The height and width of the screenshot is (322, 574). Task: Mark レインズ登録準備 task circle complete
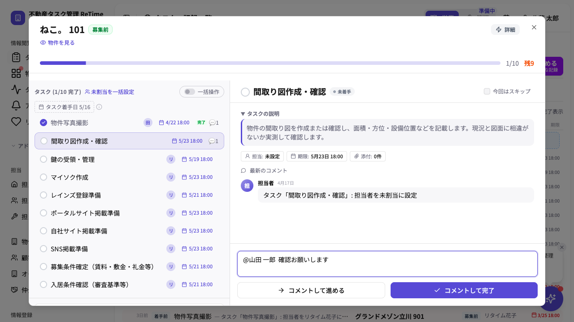(43, 195)
